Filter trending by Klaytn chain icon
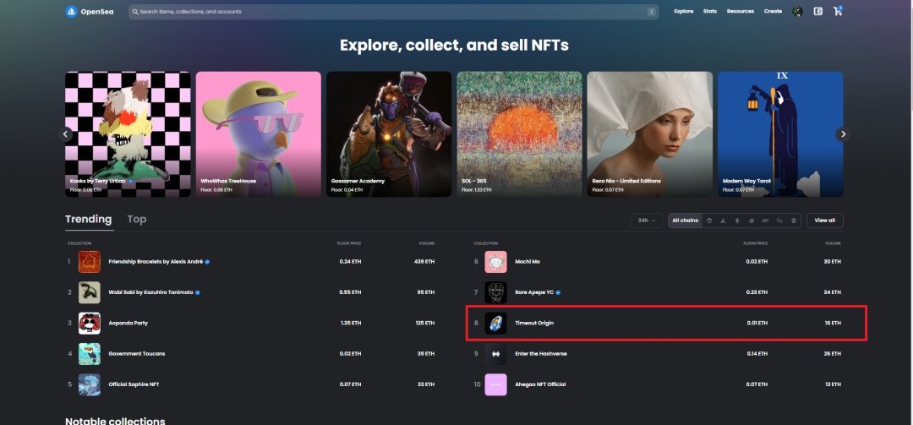This screenshot has width=913, height=425. pyautogui.click(x=752, y=221)
